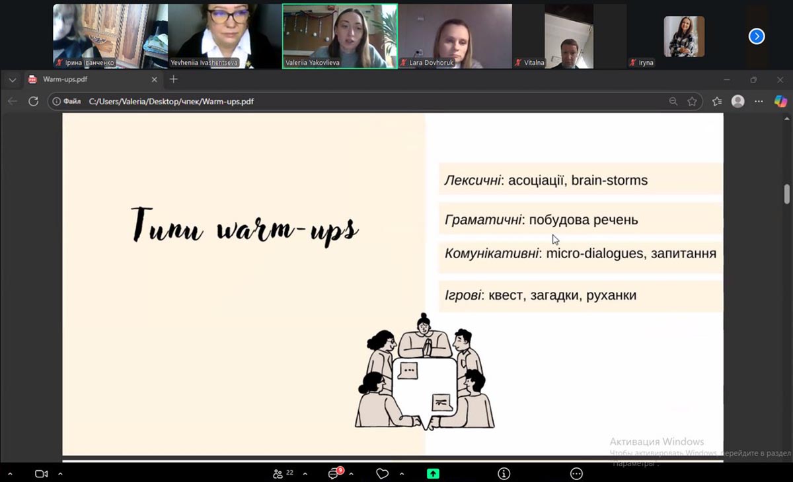Image resolution: width=793 pixels, height=482 pixels.
Task: Open the tab search dropdown in Edge
Action: coord(12,80)
